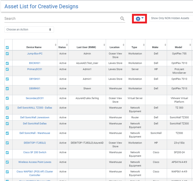Uncheck the DESKTOP-1TJ8GLQ row checkbox
The height and width of the screenshot is (181, 193).
click(7, 143)
